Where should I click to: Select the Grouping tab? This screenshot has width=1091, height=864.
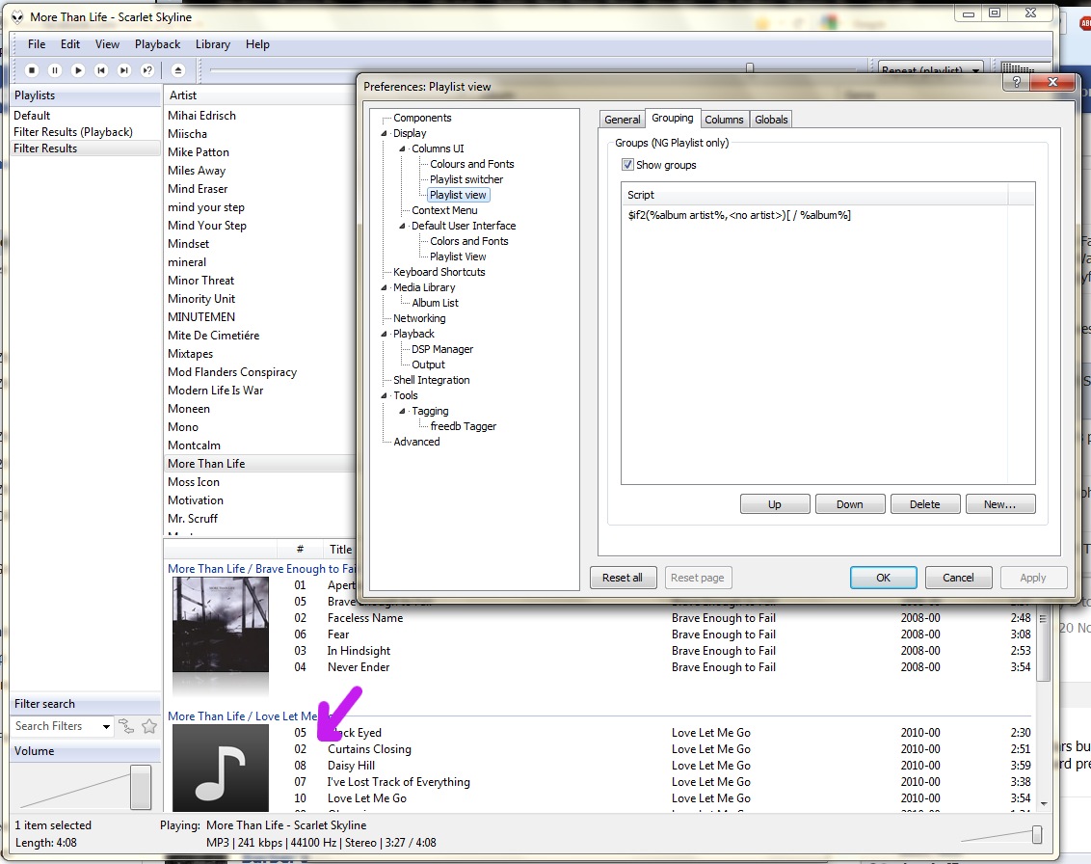(672, 119)
